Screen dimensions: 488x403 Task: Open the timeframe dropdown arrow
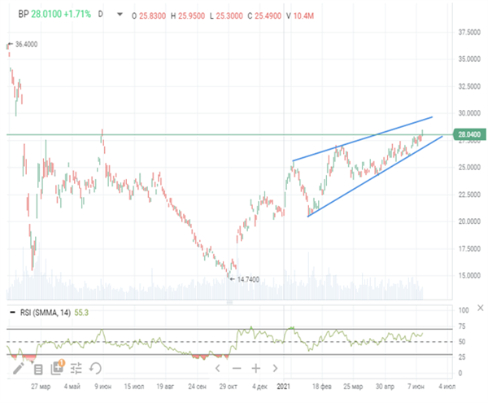click(120, 14)
